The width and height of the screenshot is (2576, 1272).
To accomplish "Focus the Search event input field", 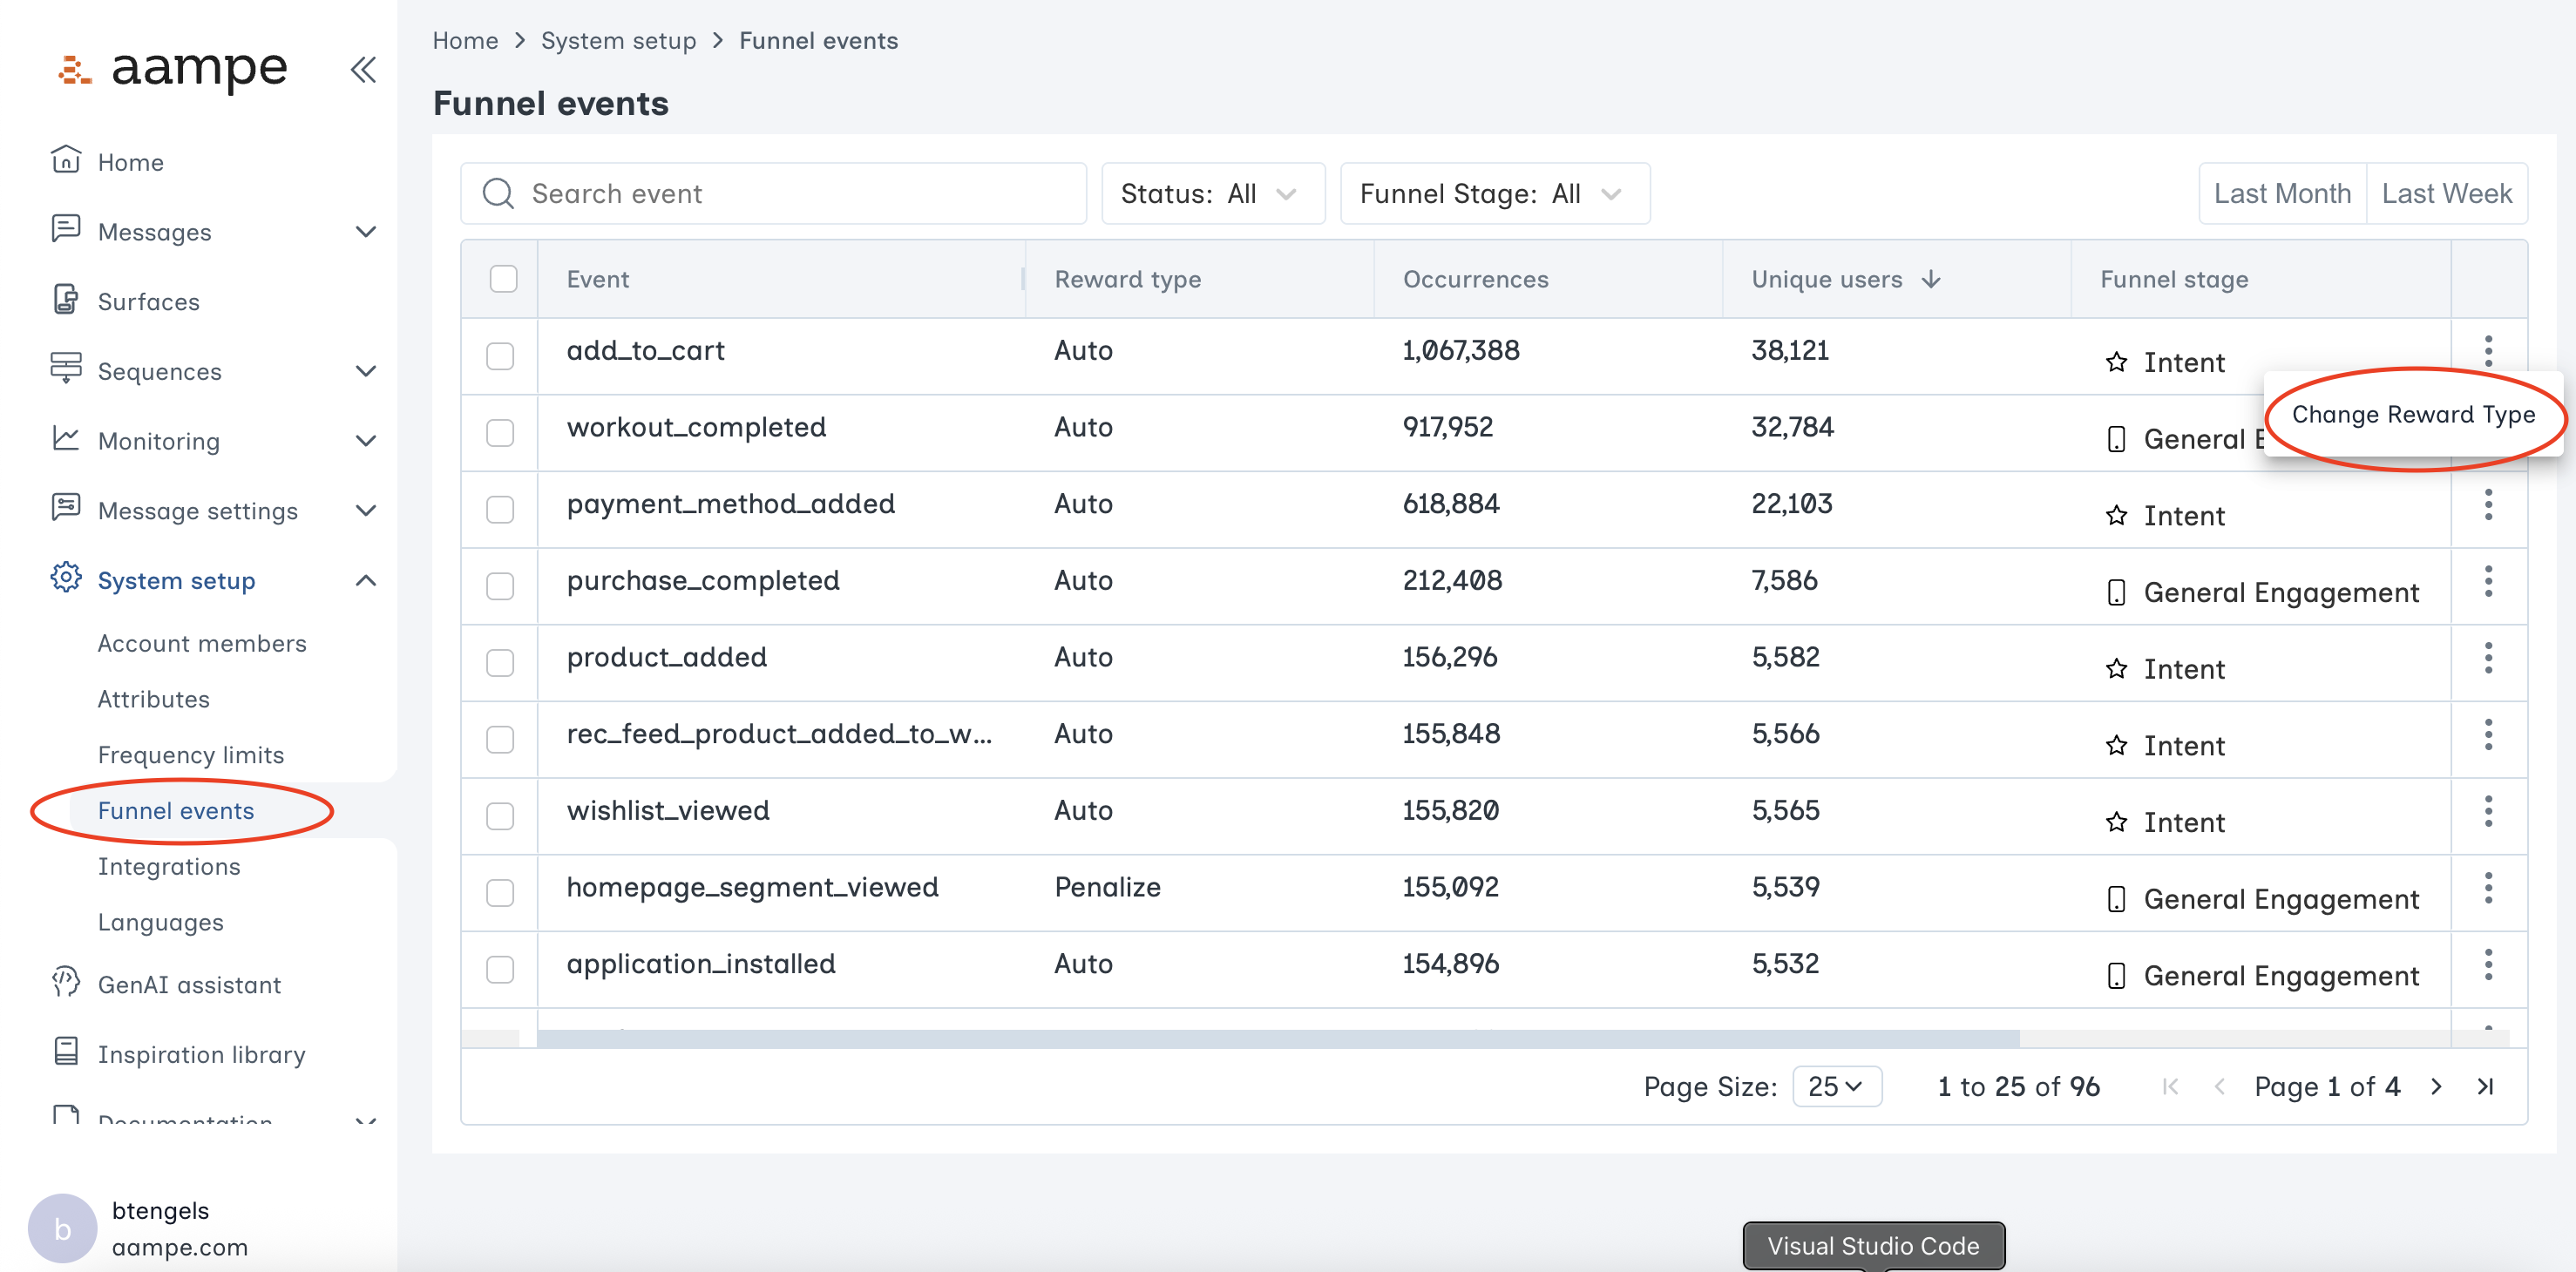I will click(774, 193).
